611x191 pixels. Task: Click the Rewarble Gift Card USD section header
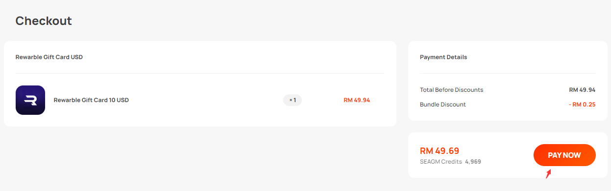point(49,57)
